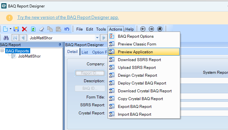Screen dimensions: 228x130
Task: Click the Back arrow navigation icon
Action: [x=142, y=29]
